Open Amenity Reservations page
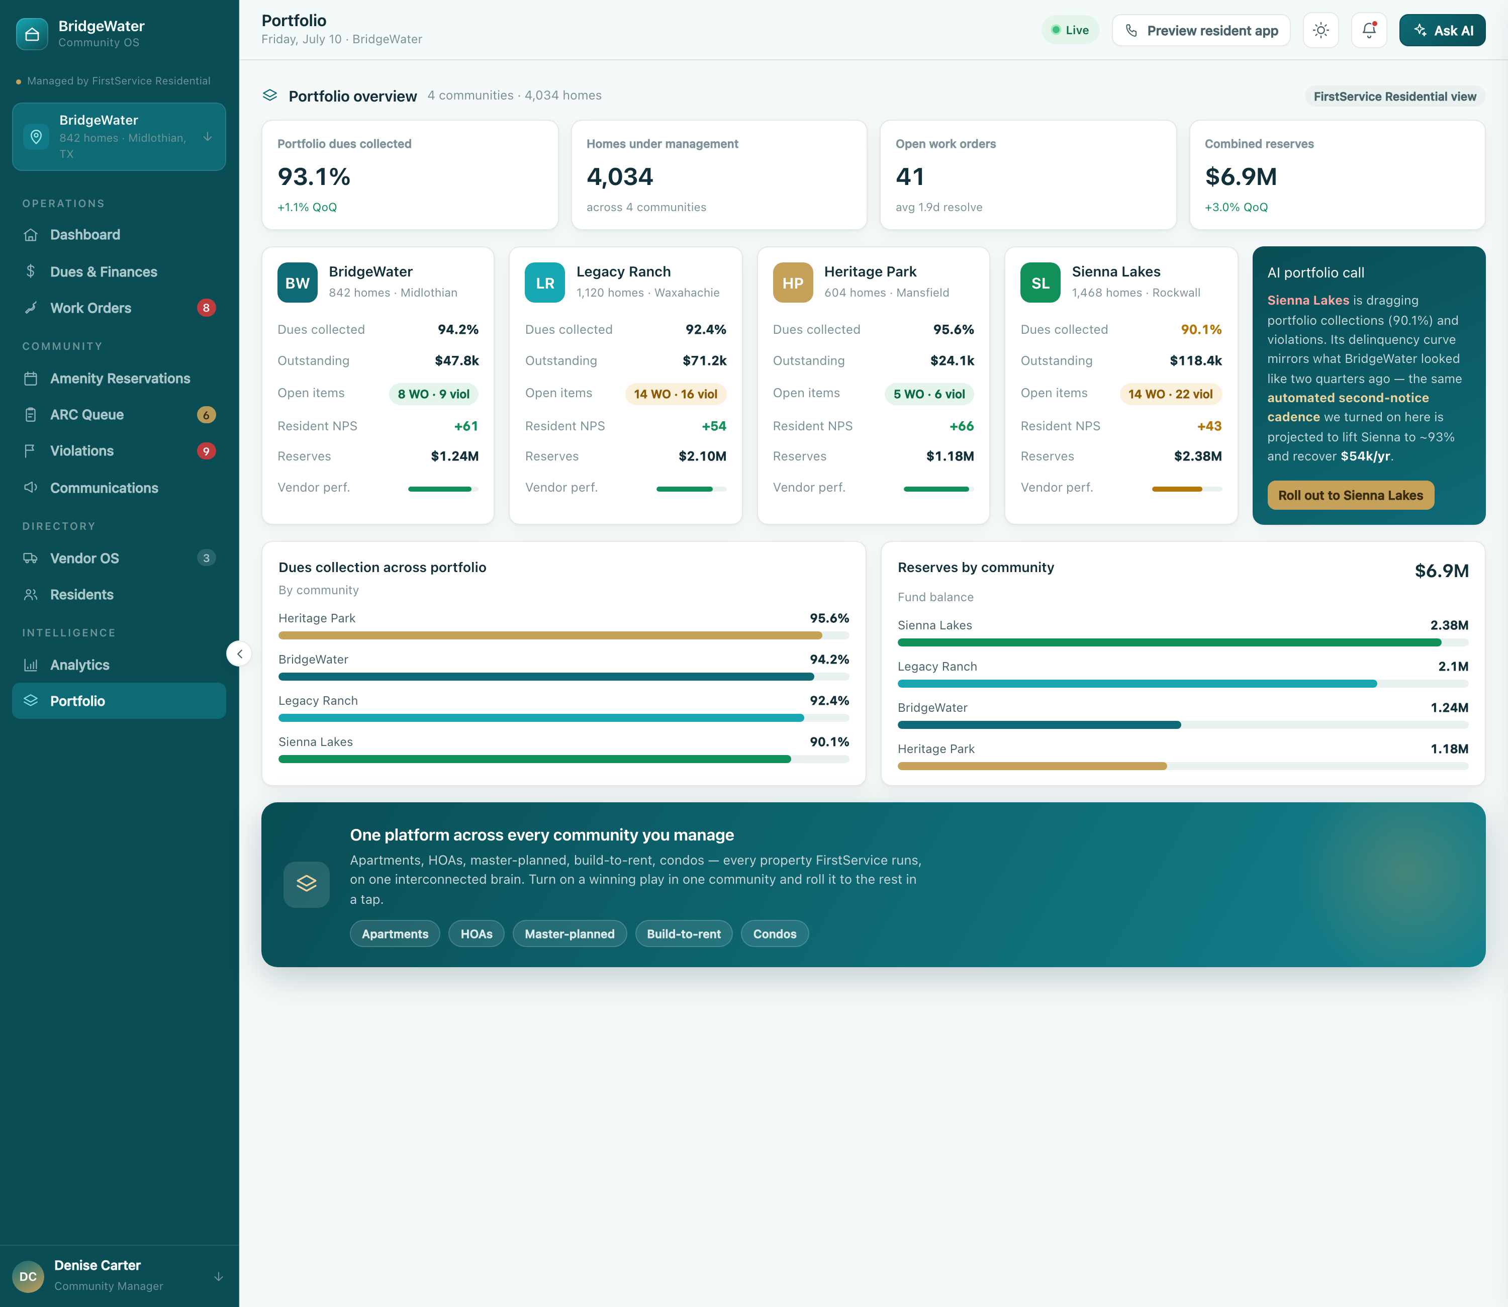 (x=119, y=379)
